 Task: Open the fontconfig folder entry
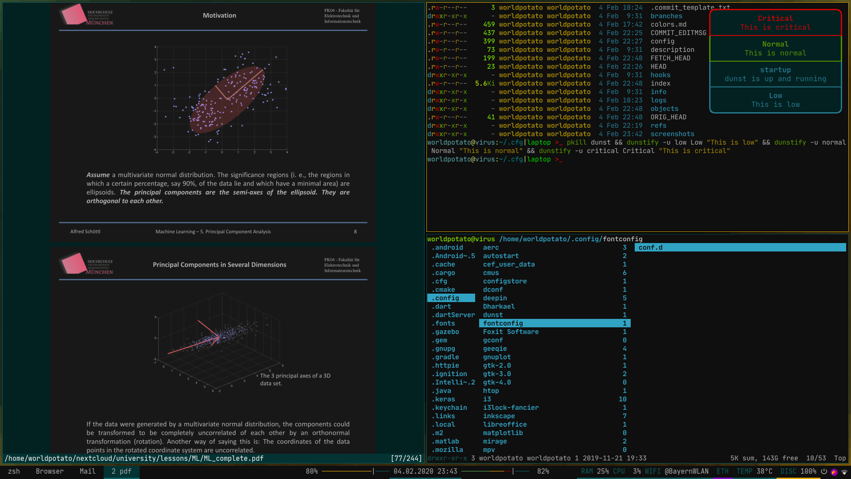pyautogui.click(x=503, y=323)
